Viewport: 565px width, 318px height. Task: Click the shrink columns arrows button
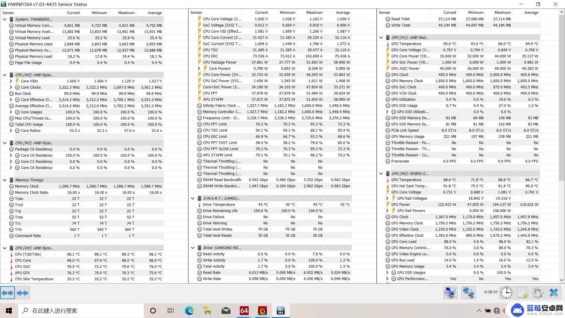[x=22, y=293]
